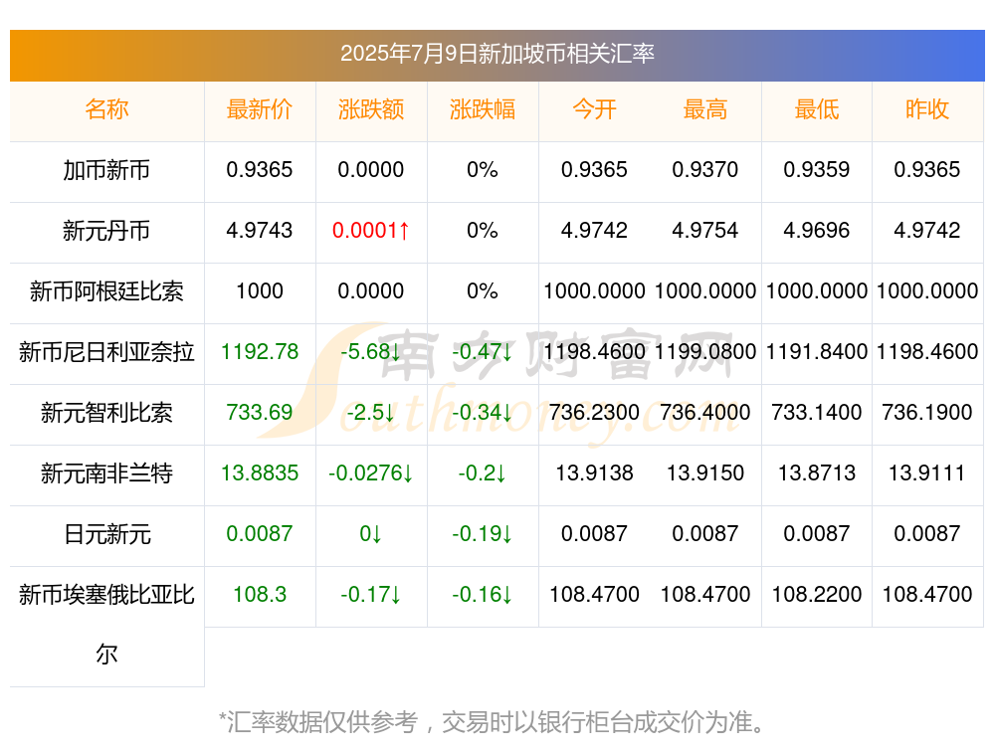Image resolution: width=995 pixels, height=753 pixels.
Task: Click the 加币新币 row name
Action: click(x=106, y=170)
